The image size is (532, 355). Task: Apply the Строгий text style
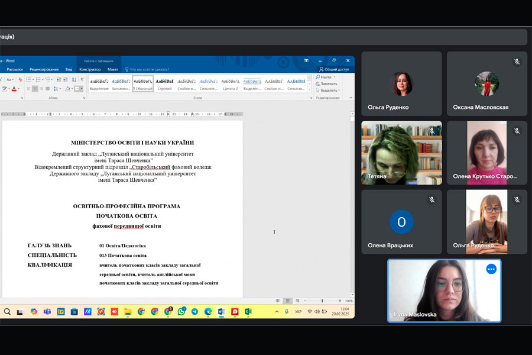164,83
